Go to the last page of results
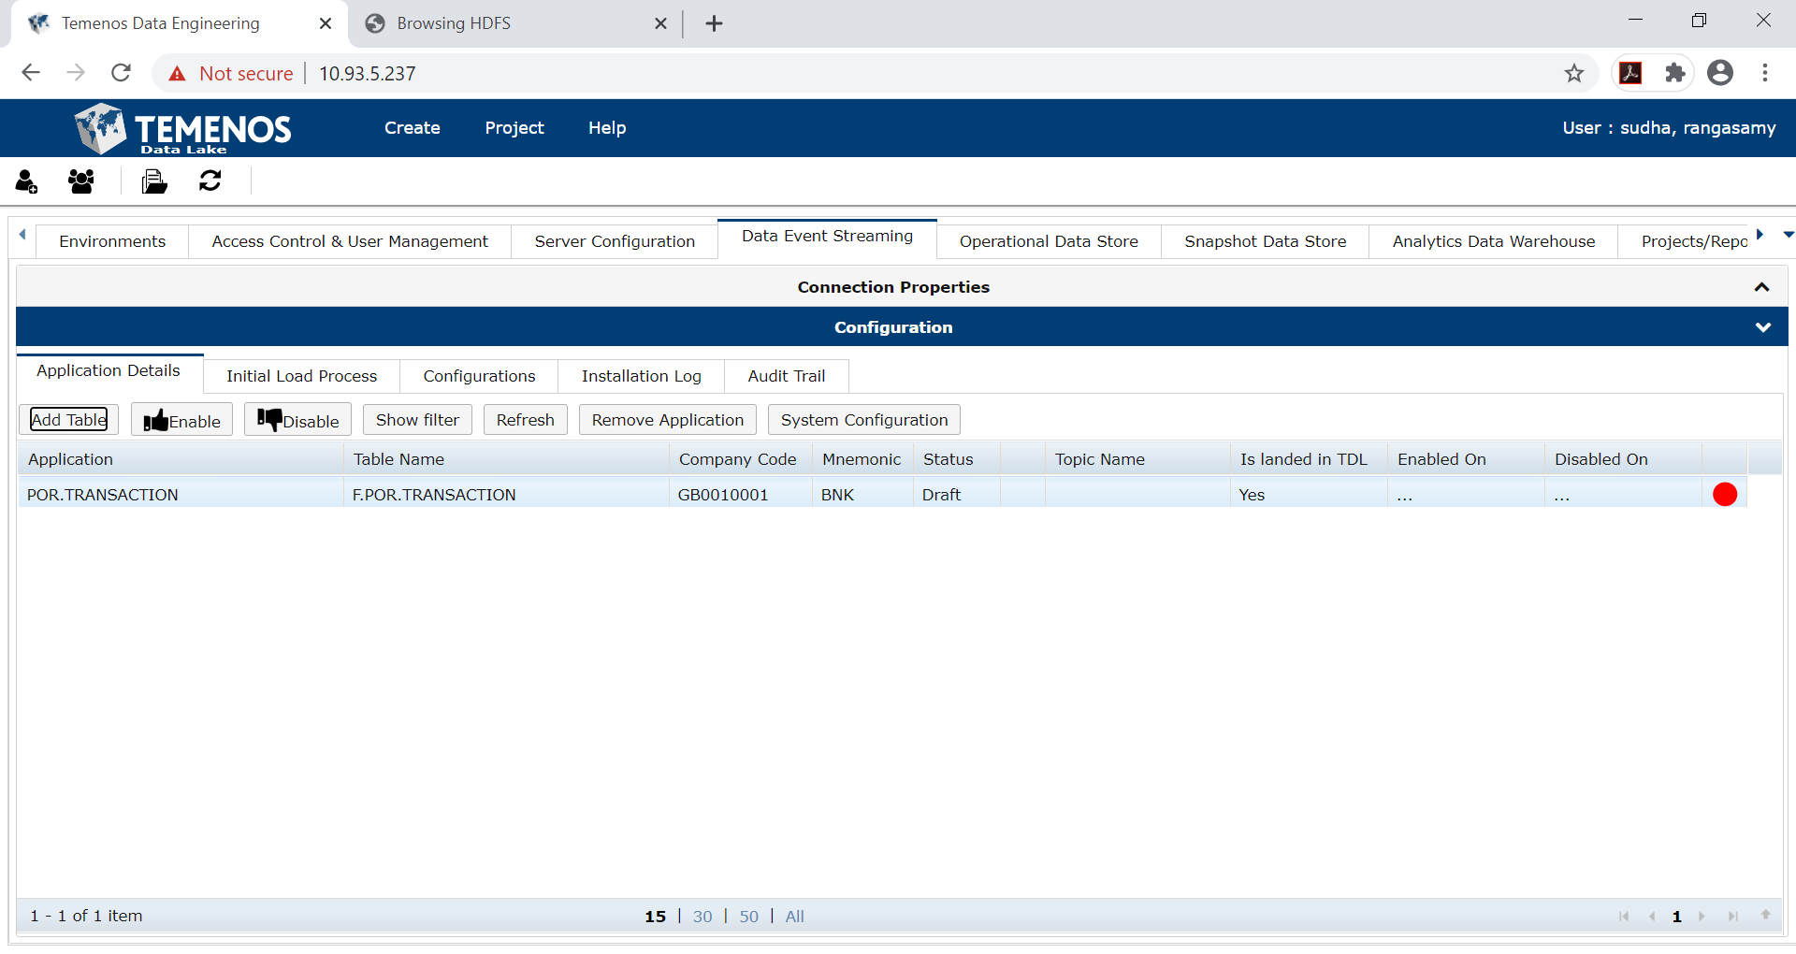The image size is (1796, 954). click(x=1735, y=916)
